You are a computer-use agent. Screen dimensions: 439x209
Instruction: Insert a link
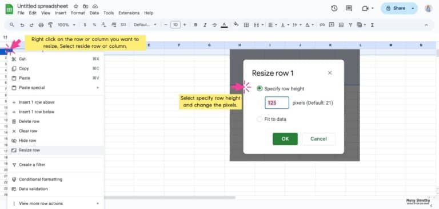(322, 25)
